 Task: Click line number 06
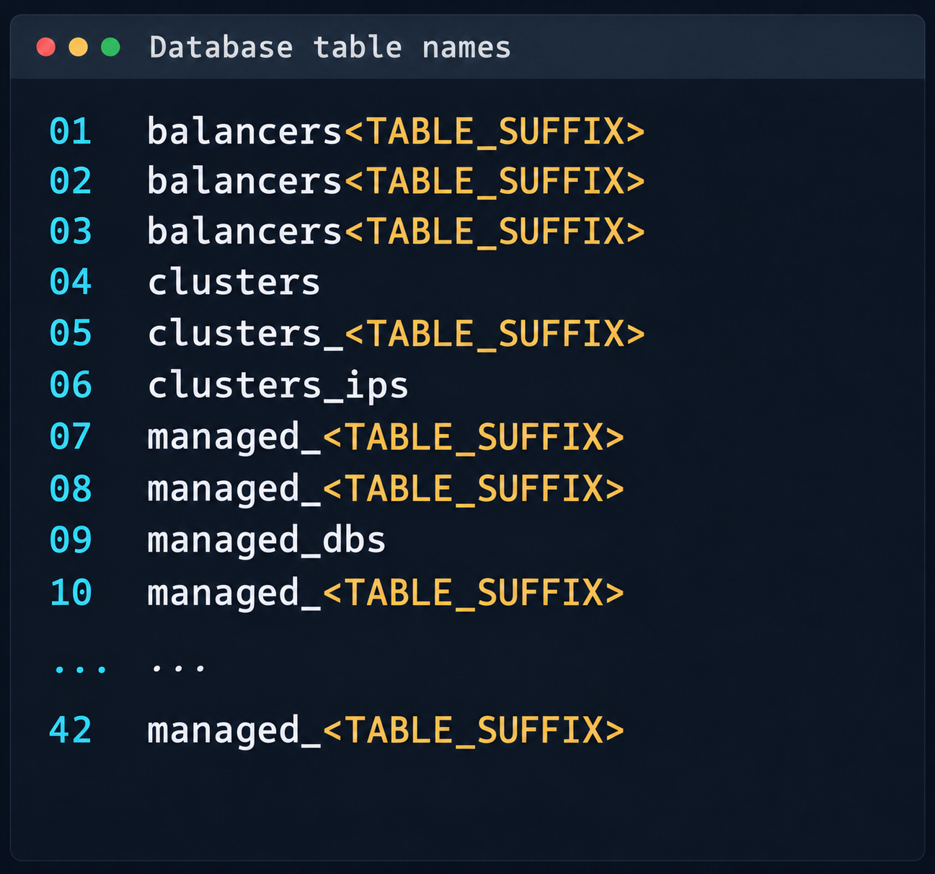[x=71, y=385]
